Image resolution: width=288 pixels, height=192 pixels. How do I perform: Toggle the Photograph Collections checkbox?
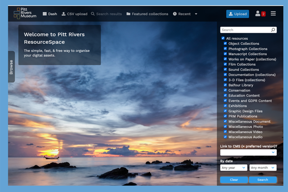(x=225, y=48)
